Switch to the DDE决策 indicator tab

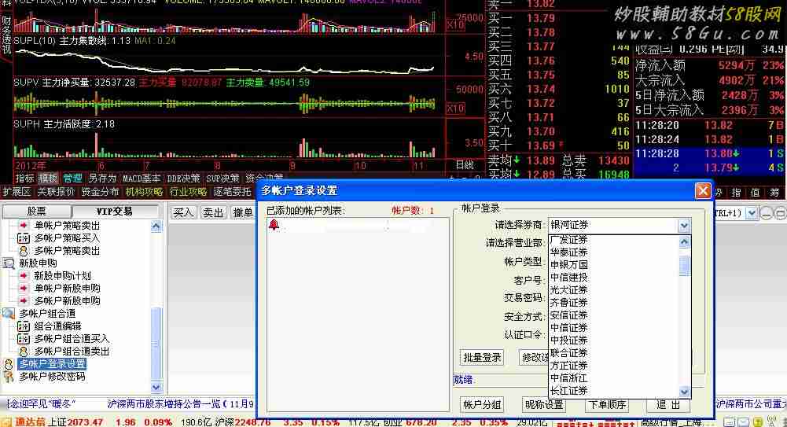coord(183,179)
